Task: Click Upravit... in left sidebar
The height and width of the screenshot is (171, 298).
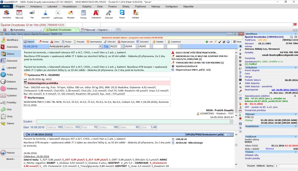Action: (x=10, y=159)
